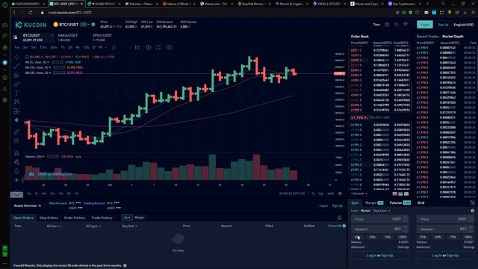Open candlestick chart style selector
478x269 pixels.
coord(114,47)
